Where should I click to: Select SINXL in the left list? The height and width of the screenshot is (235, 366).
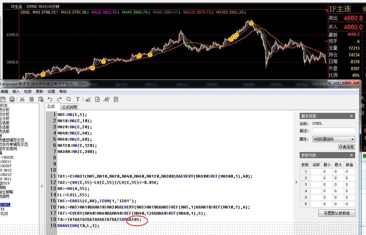click(5, 205)
